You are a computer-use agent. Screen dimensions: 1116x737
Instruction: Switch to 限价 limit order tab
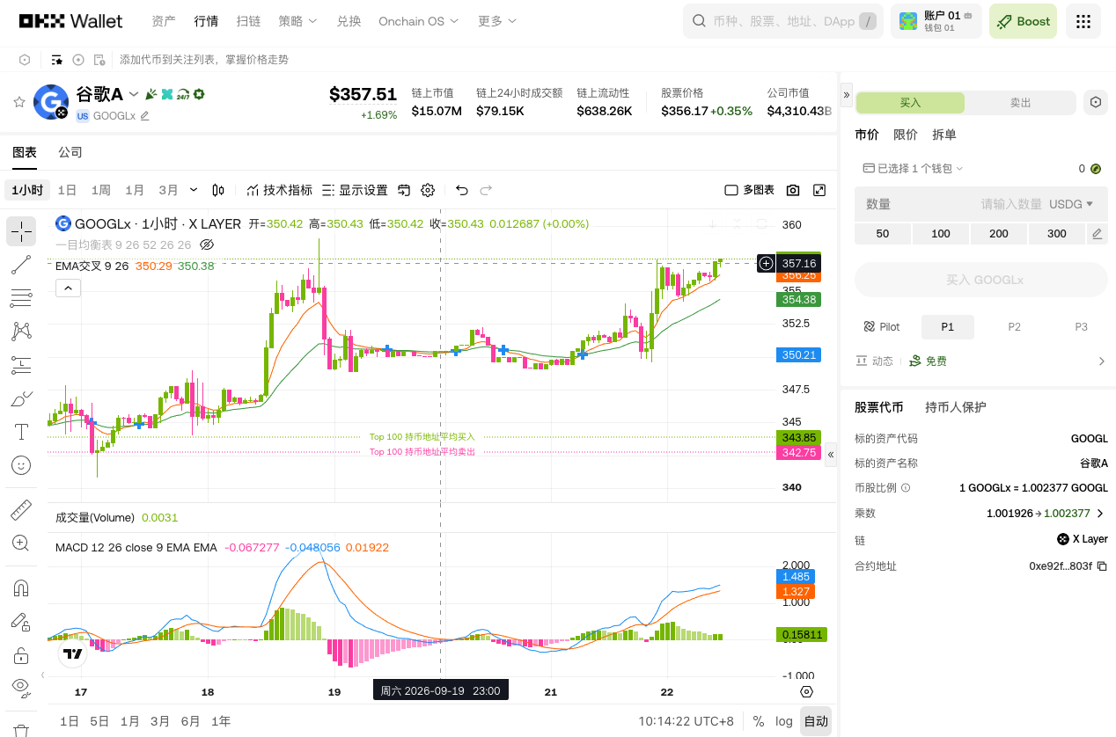(x=906, y=135)
